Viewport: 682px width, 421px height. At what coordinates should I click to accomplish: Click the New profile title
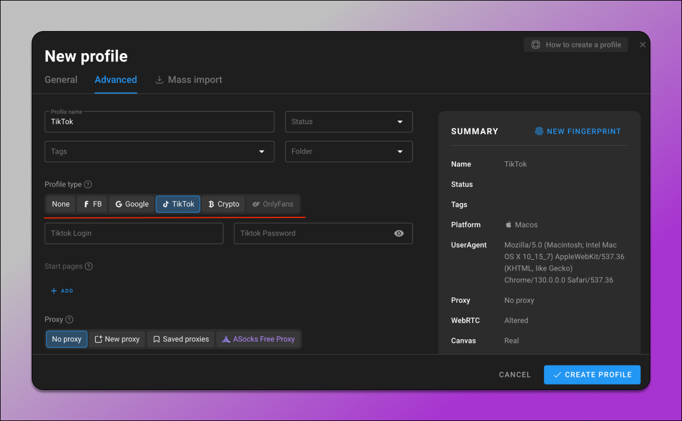[86, 57]
